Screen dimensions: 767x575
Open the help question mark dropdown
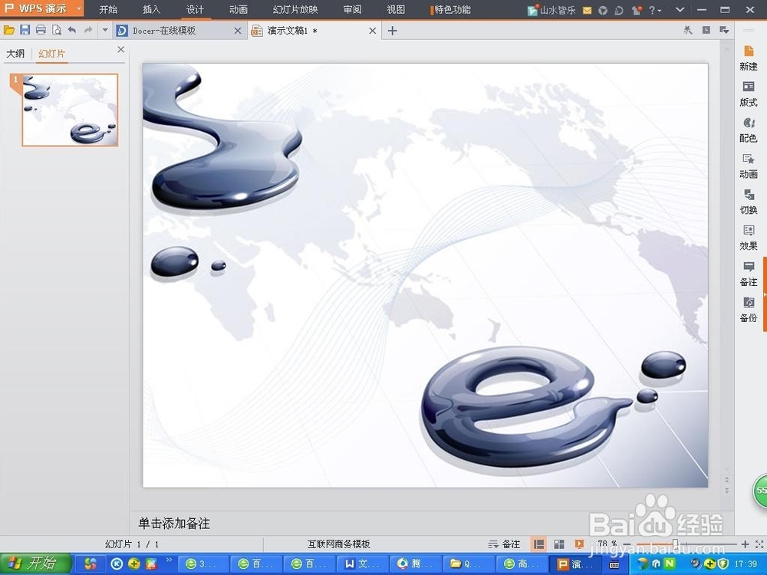(x=655, y=10)
